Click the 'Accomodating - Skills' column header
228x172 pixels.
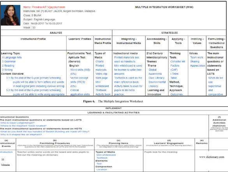(157, 41)
